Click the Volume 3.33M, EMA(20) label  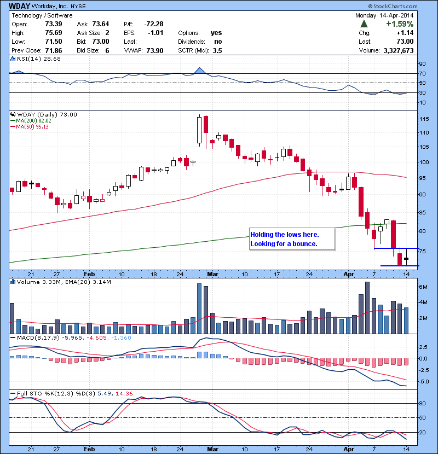[64, 282]
